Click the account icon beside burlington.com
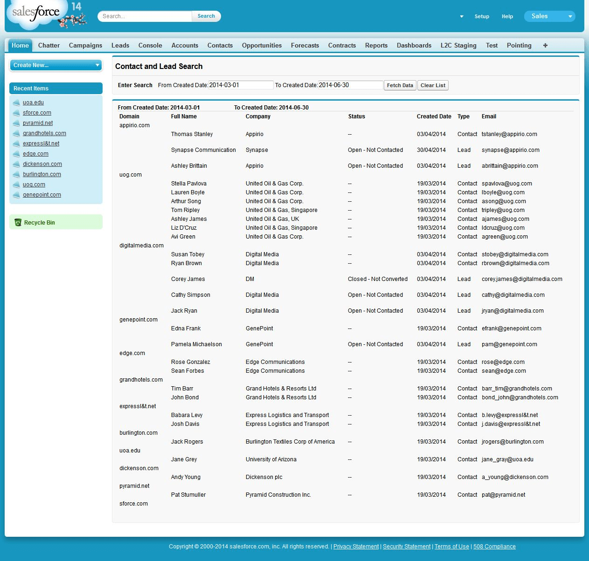 [x=16, y=174]
